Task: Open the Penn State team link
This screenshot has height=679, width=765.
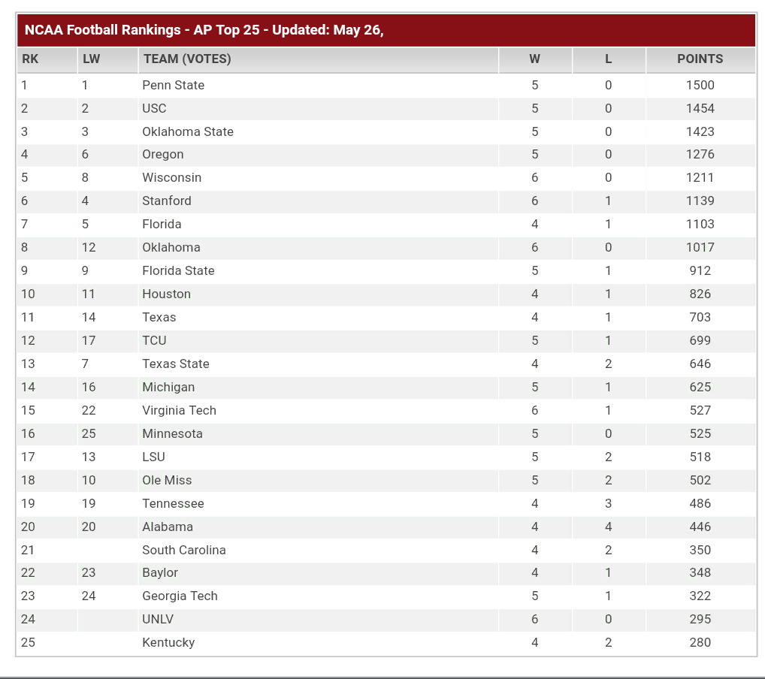Action: (173, 86)
